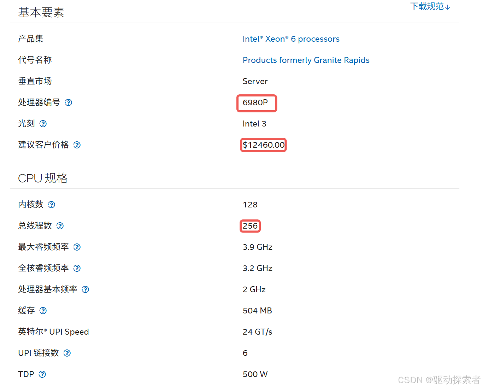Click the 3.2 GHz all-core frequency value
The height and width of the screenshot is (388, 482).
pyautogui.click(x=258, y=268)
